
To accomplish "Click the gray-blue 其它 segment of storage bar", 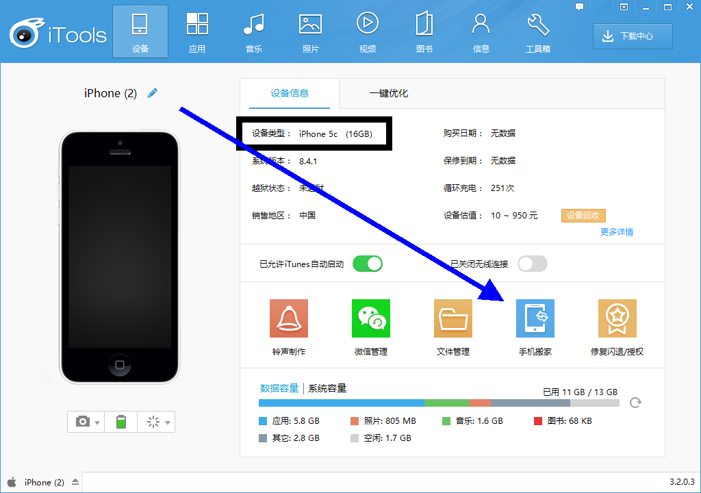I will (x=531, y=403).
